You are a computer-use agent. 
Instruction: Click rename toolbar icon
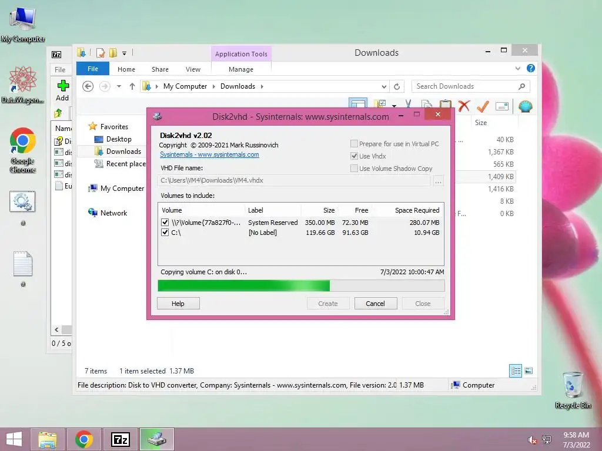(x=502, y=106)
